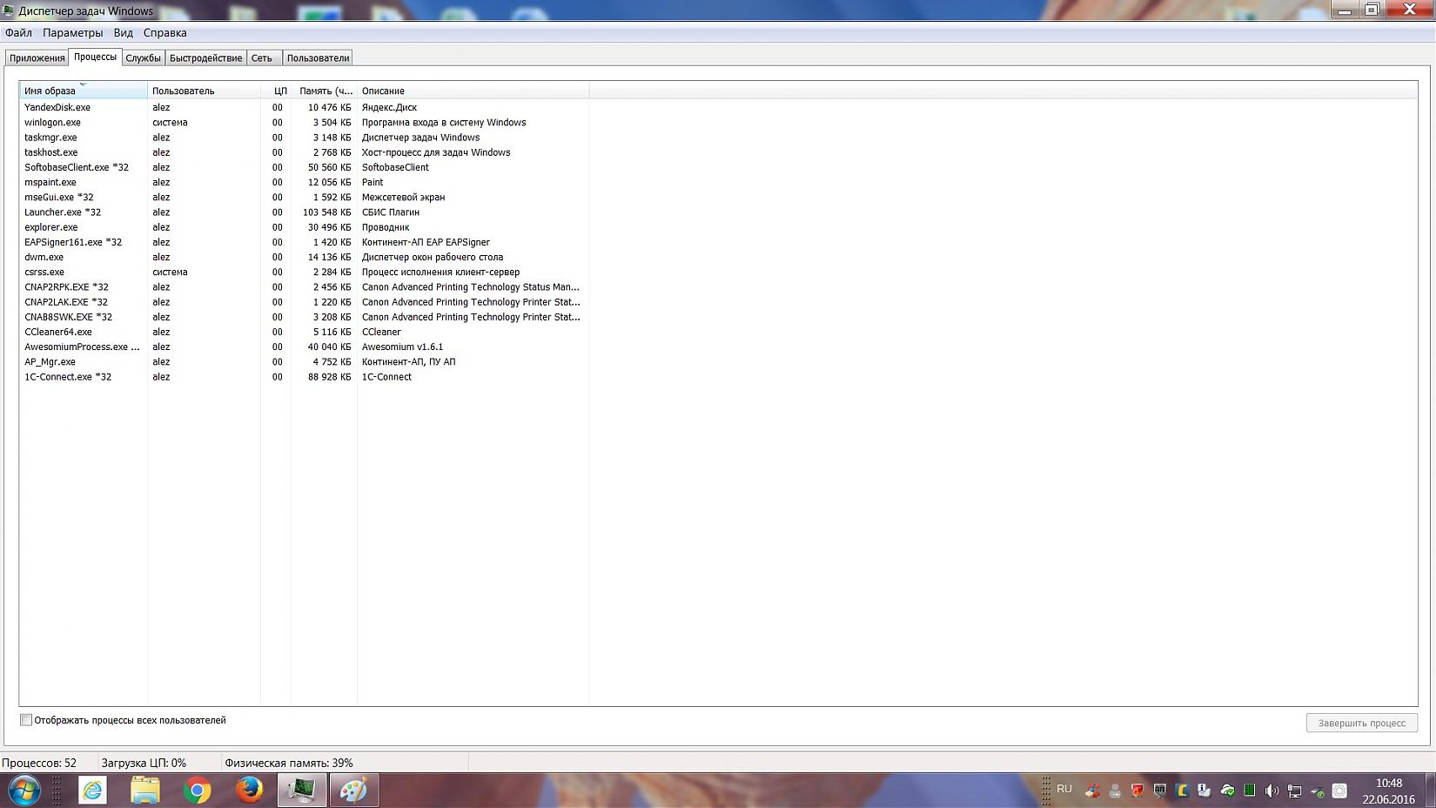Sort by the 'Описание' column header
1436x808 pixels.
473,91
